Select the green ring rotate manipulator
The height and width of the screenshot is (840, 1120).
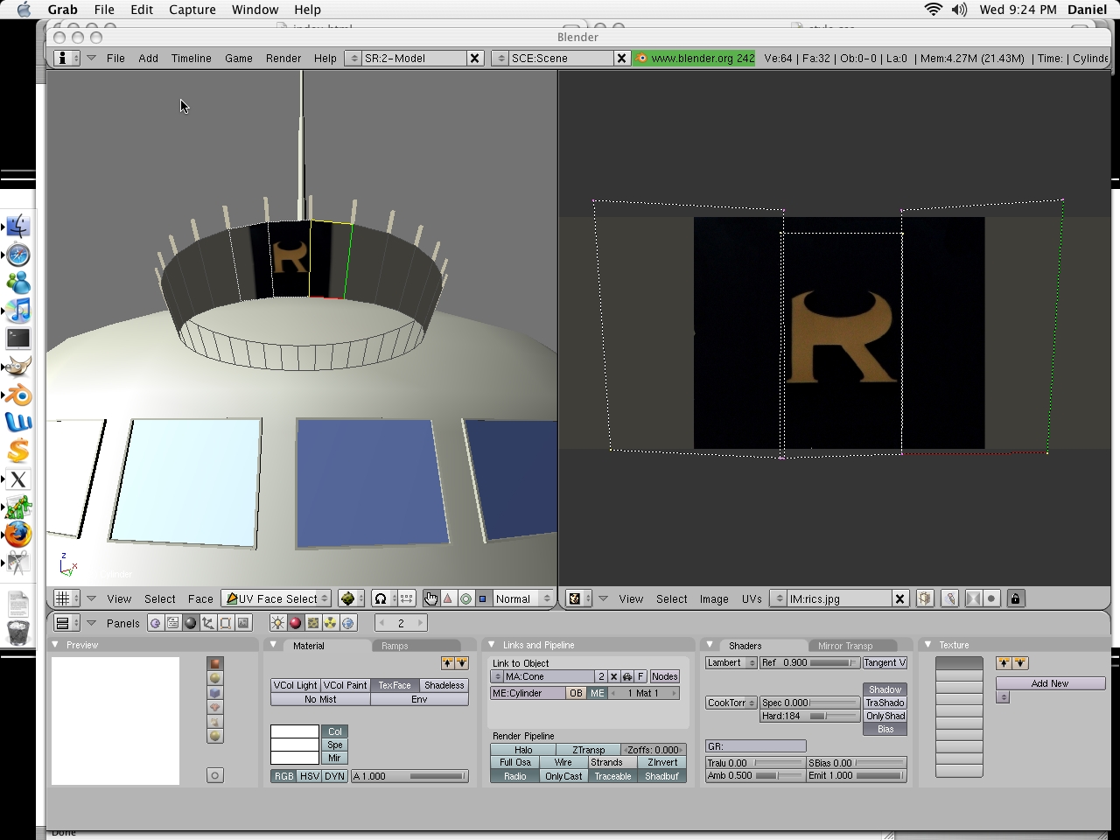465,598
